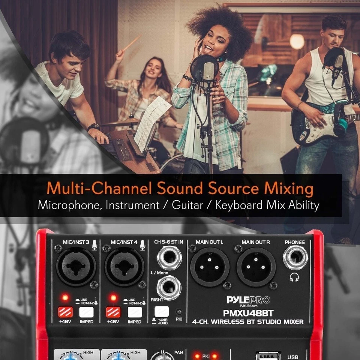Click the USB port icon at bottom right

tap(268, 356)
